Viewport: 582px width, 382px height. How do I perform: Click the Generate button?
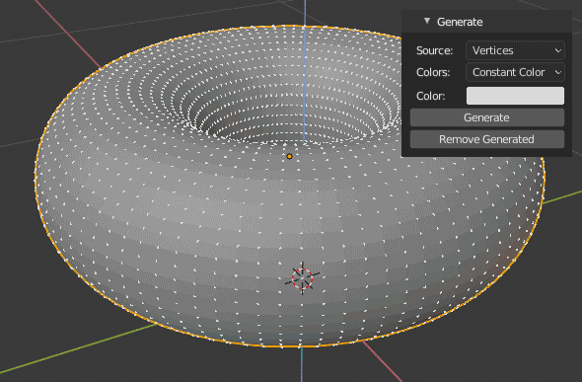pos(487,117)
